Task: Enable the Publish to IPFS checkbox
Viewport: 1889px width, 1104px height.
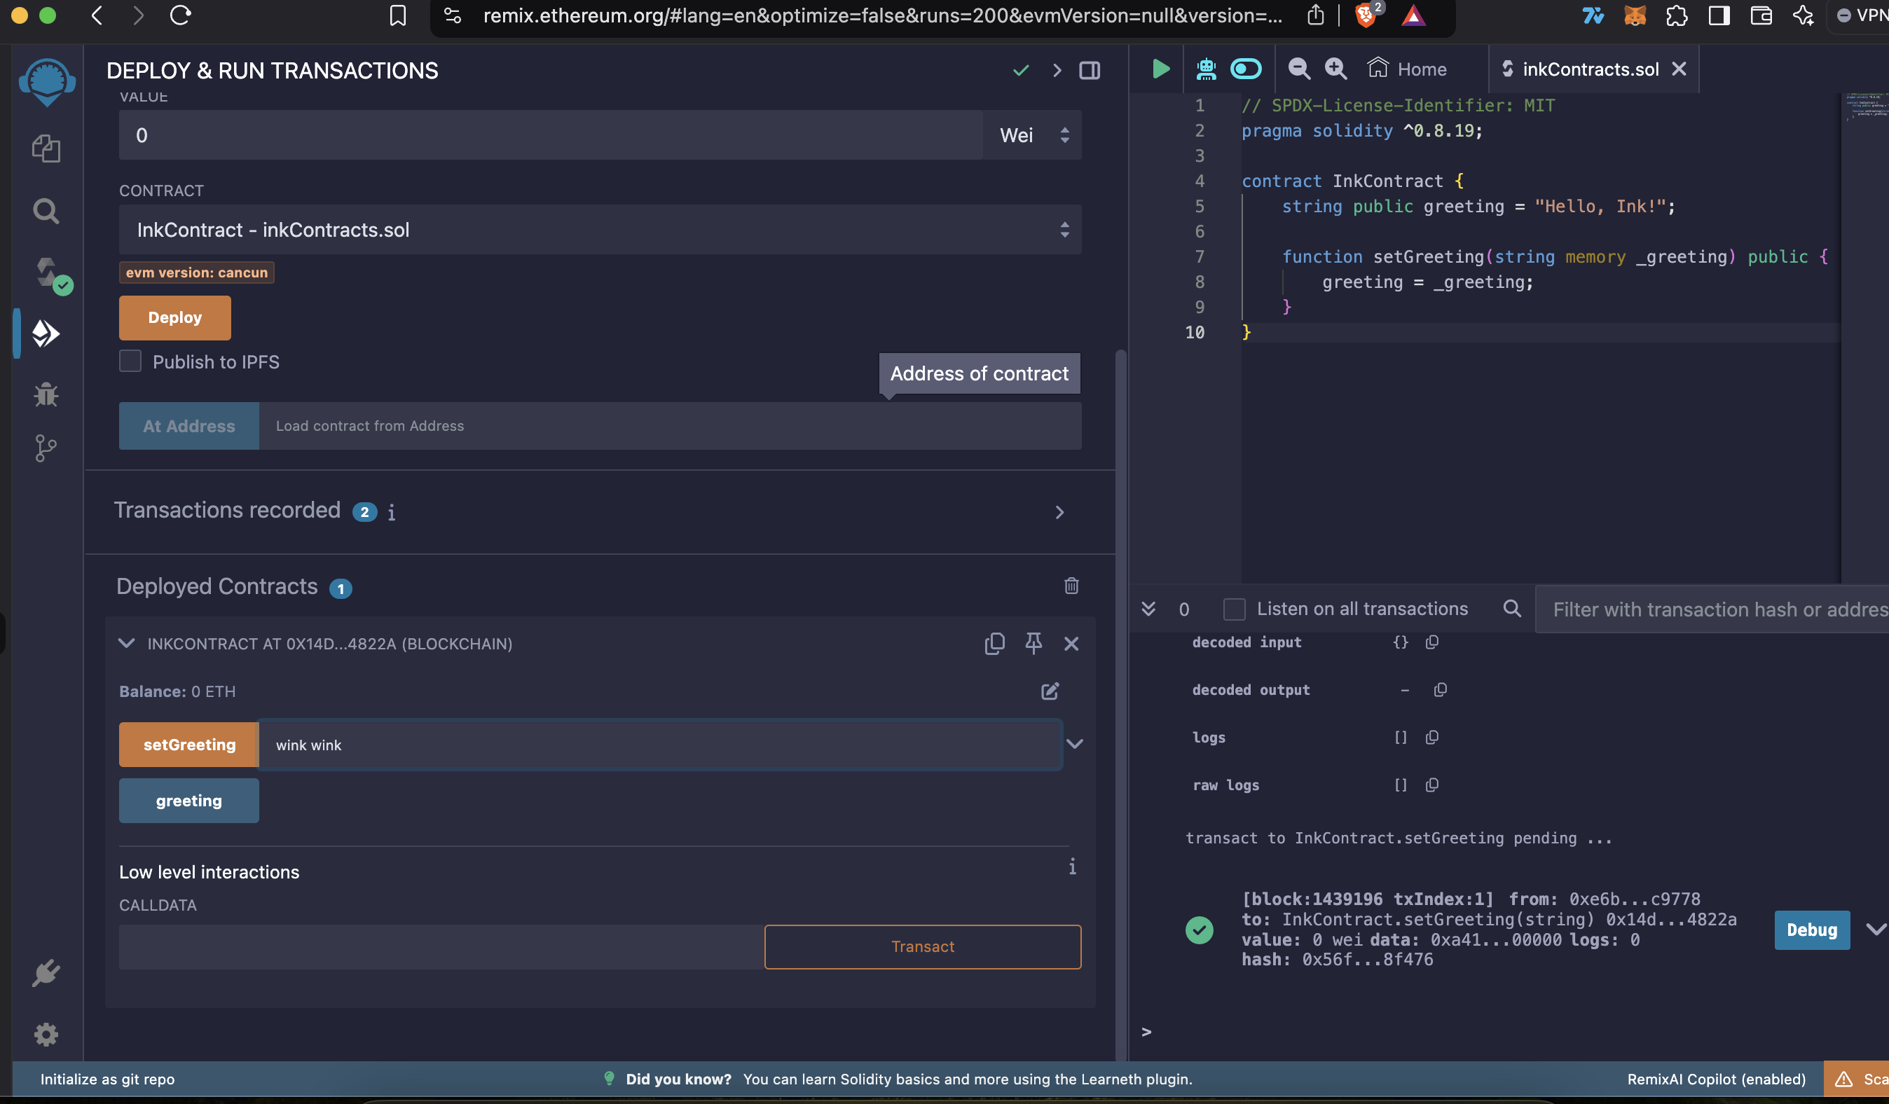Action: [130, 361]
